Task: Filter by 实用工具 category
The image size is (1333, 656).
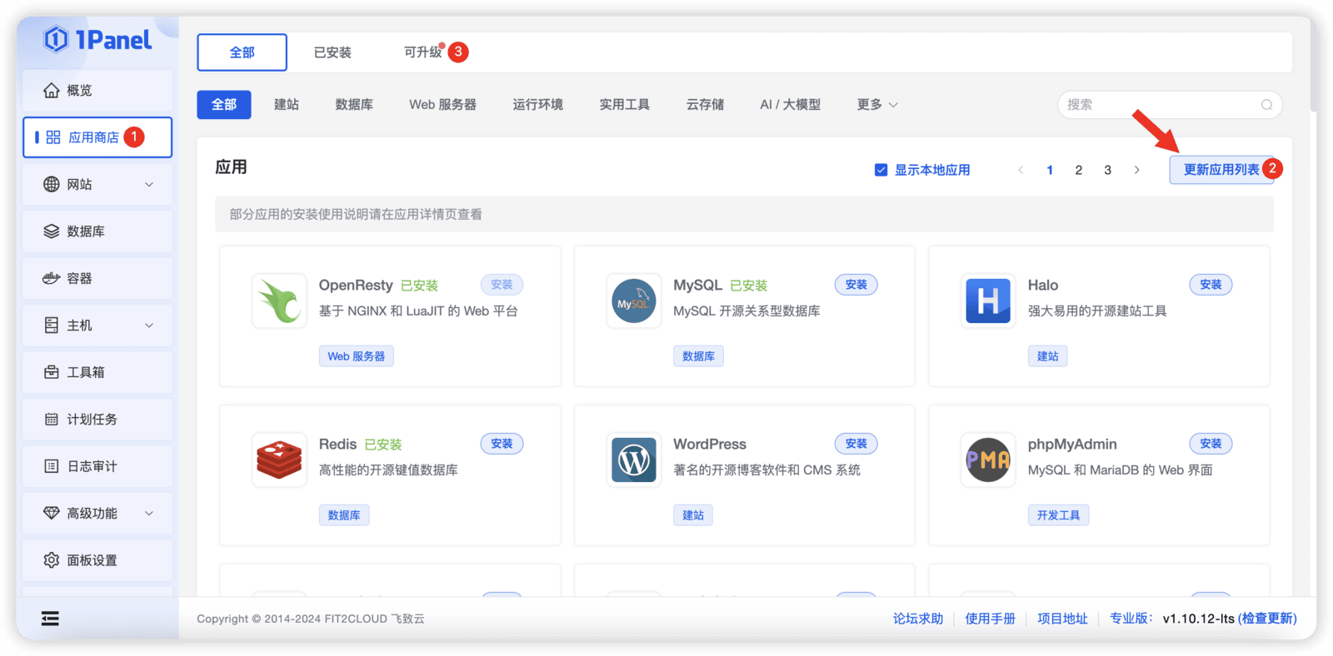Action: [624, 105]
